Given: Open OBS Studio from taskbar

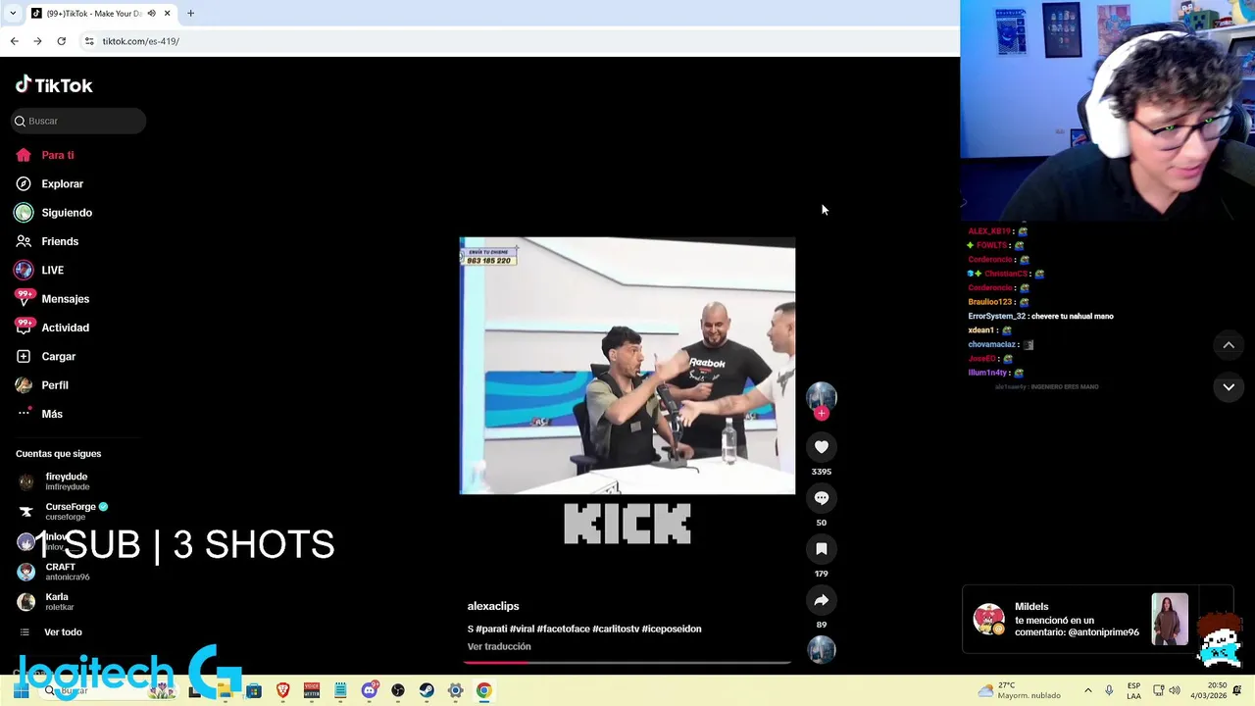Looking at the screenshot, I should pos(398,690).
